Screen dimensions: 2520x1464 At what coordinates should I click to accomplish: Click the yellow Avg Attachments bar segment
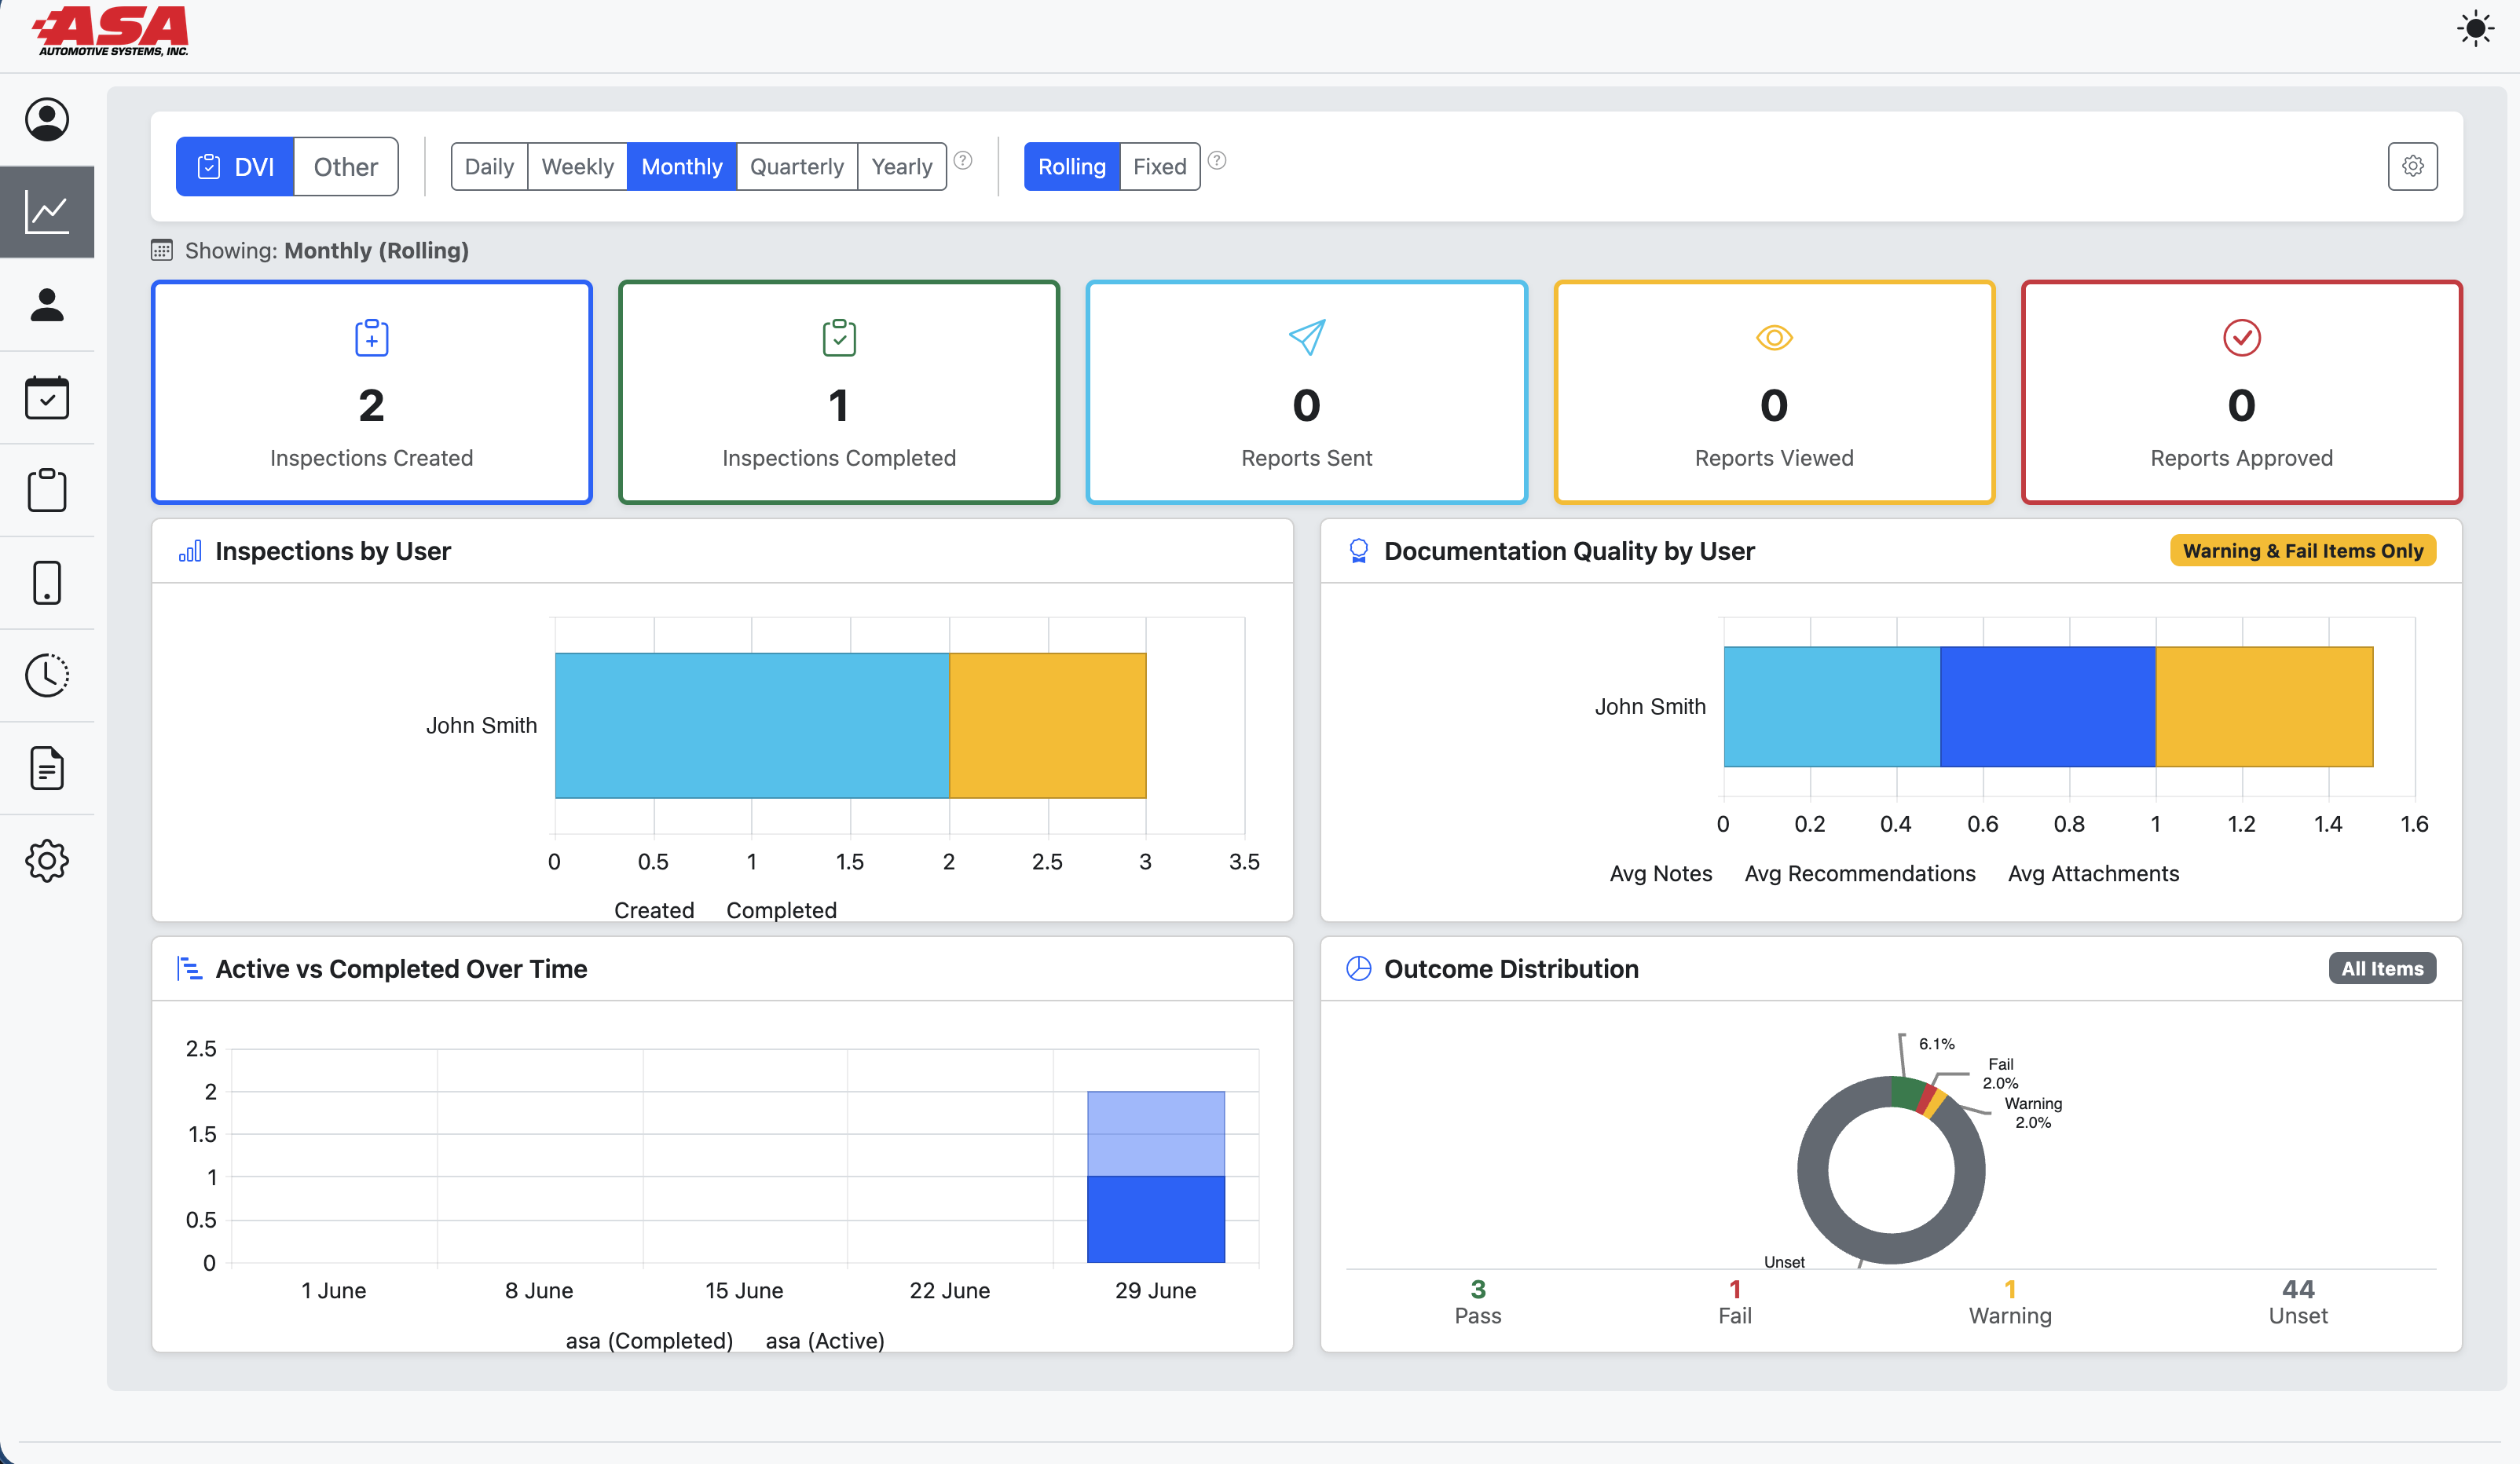(2264, 707)
